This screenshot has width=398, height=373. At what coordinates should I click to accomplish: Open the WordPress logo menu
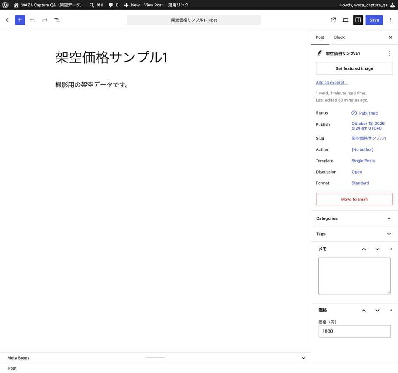pos(5,5)
